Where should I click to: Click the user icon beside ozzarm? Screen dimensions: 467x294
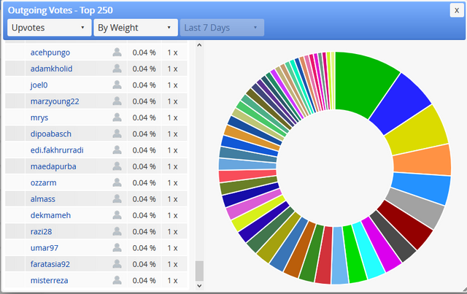(x=117, y=182)
